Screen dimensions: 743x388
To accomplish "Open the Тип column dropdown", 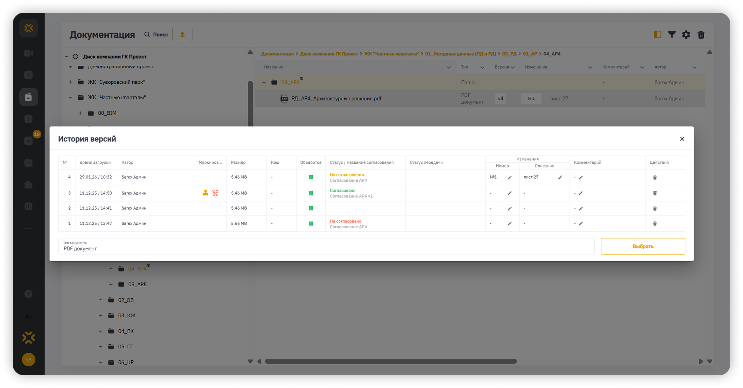I will 482,68.
